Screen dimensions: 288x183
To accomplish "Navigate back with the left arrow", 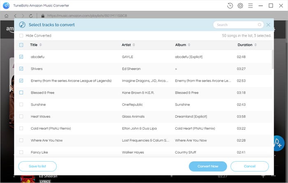I will (x=15, y=16).
